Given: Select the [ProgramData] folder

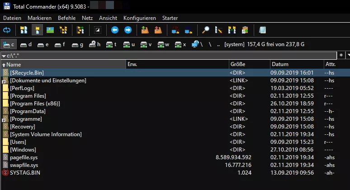Looking at the screenshot, I should click(175, 111).
